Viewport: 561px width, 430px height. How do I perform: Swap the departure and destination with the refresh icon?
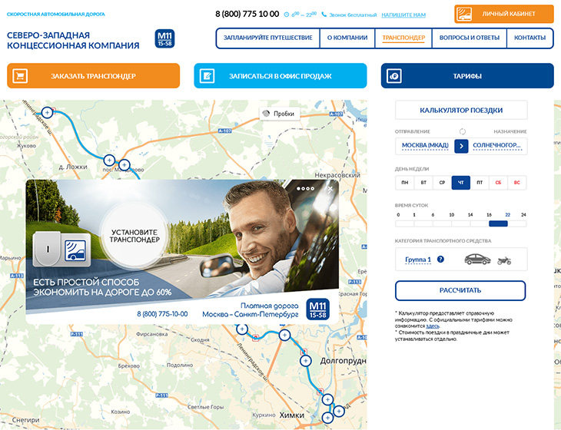(463, 131)
